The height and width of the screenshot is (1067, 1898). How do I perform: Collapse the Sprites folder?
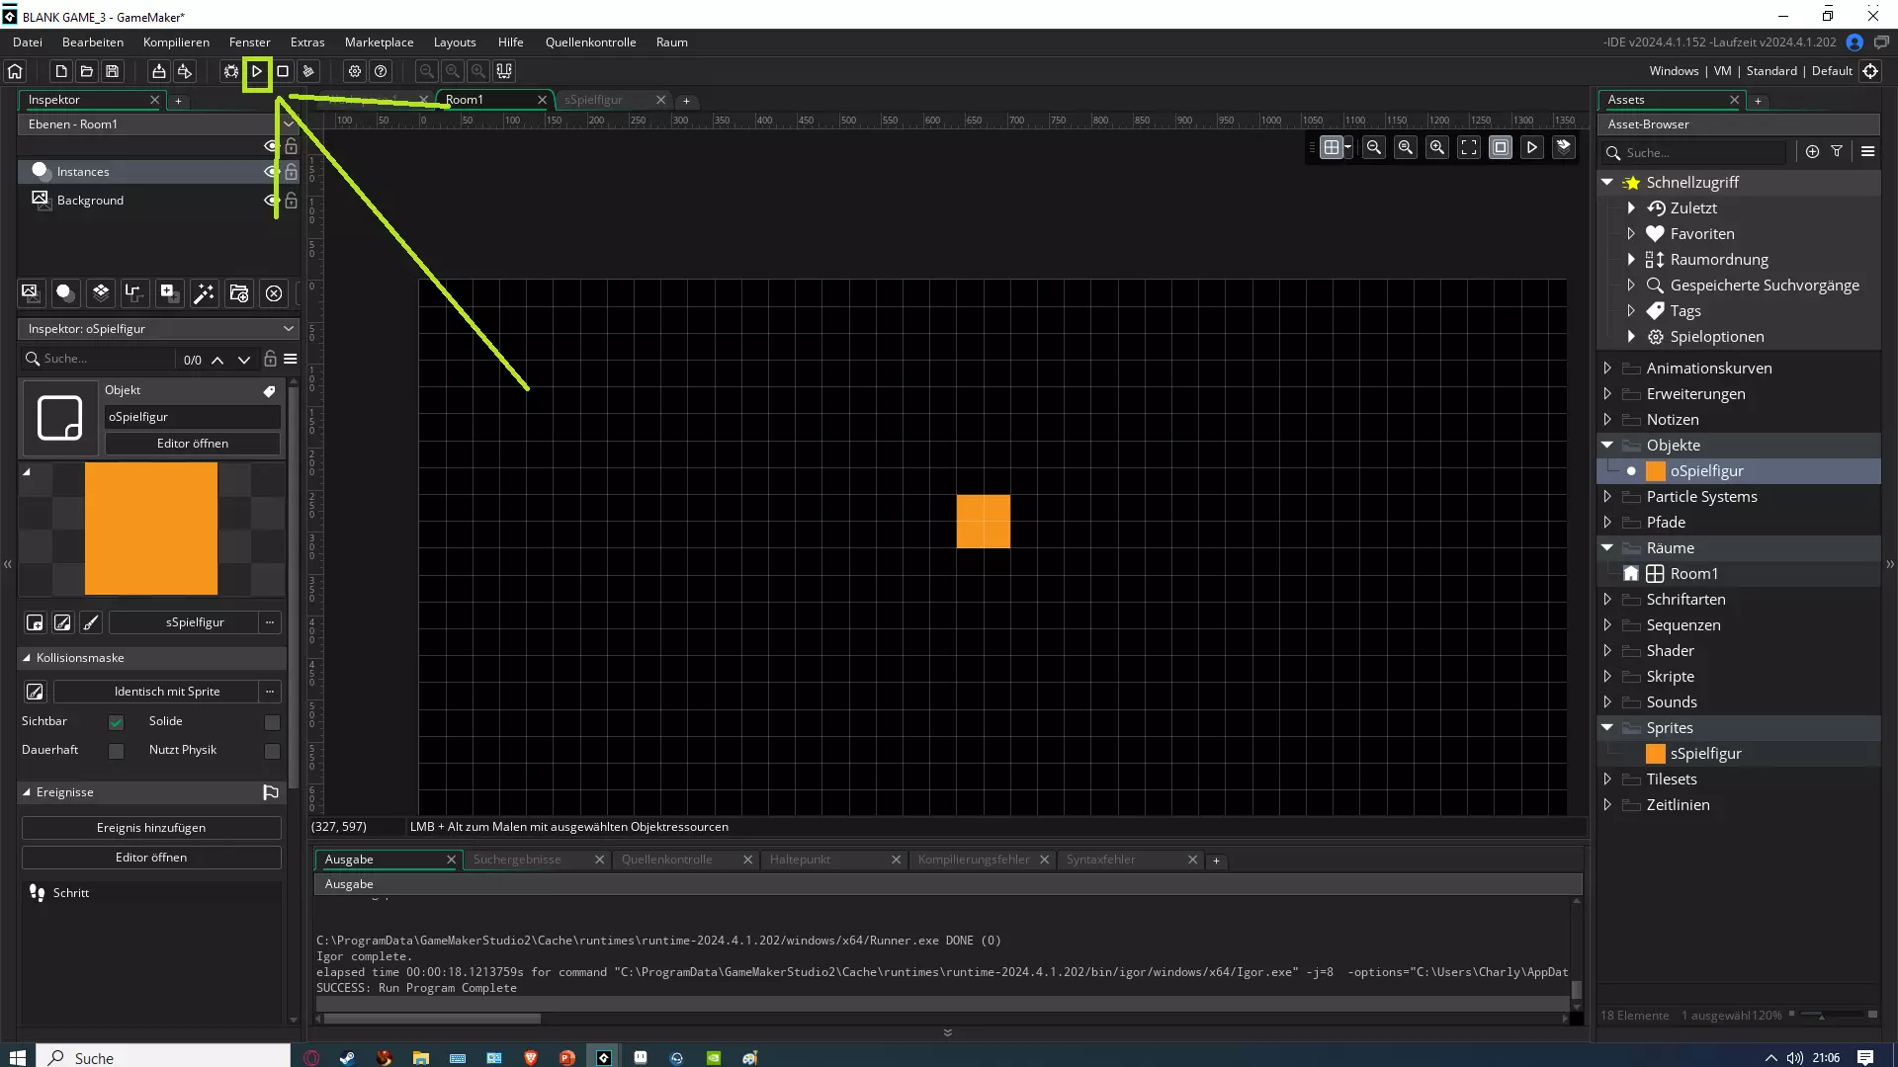pyautogui.click(x=1607, y=728)
